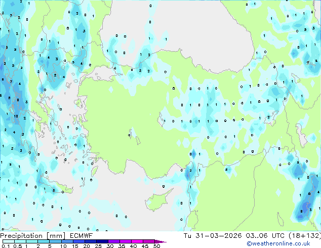Pick the 1–2 mm legend swatch

(32, 241)
